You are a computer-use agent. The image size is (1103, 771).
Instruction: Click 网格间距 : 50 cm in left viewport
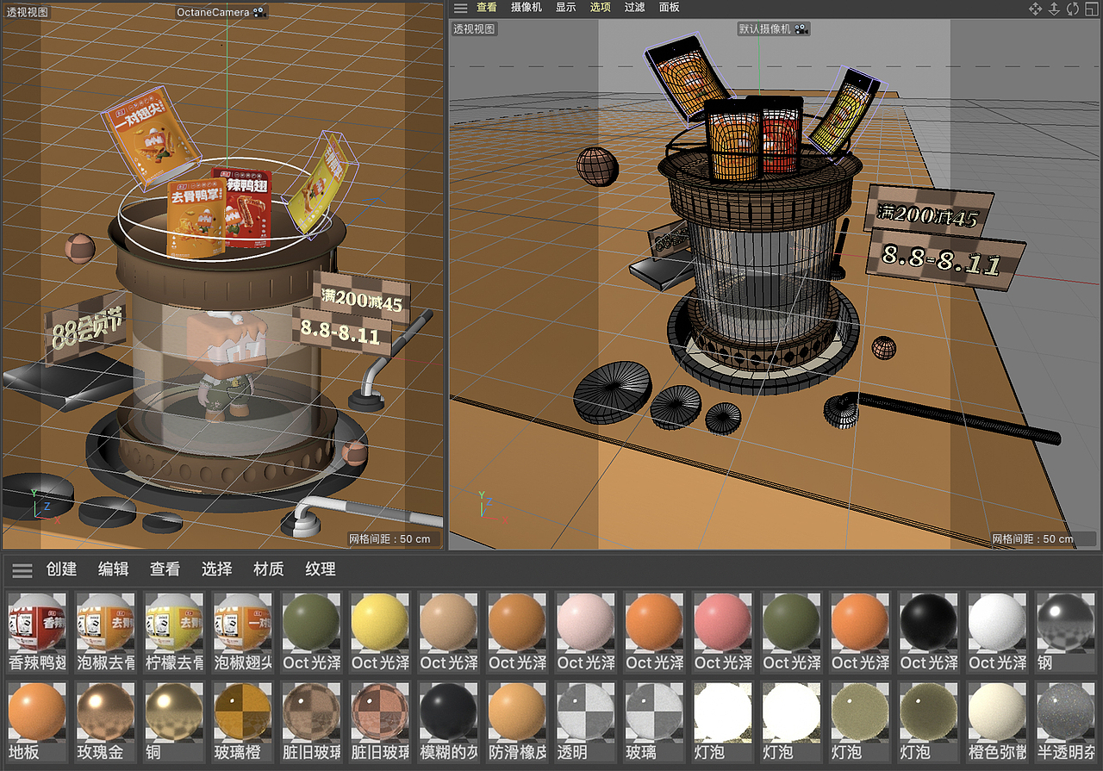click(x=389, y=539)
